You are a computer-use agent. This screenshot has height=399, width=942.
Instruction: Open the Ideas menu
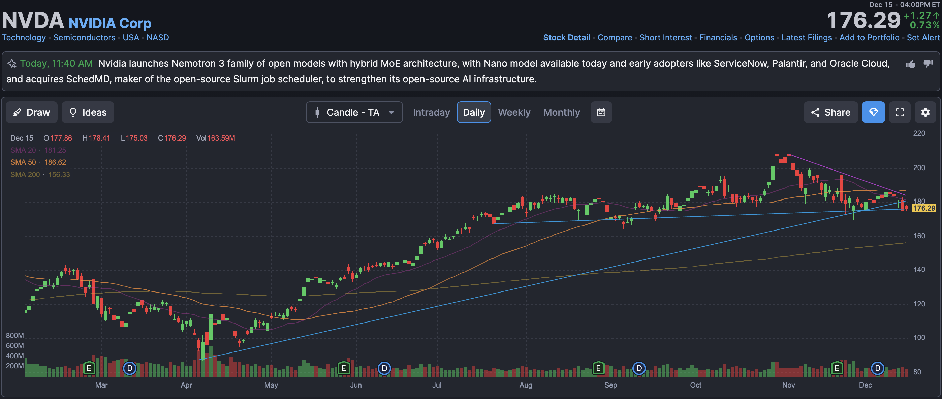click(x=88, y=112)
